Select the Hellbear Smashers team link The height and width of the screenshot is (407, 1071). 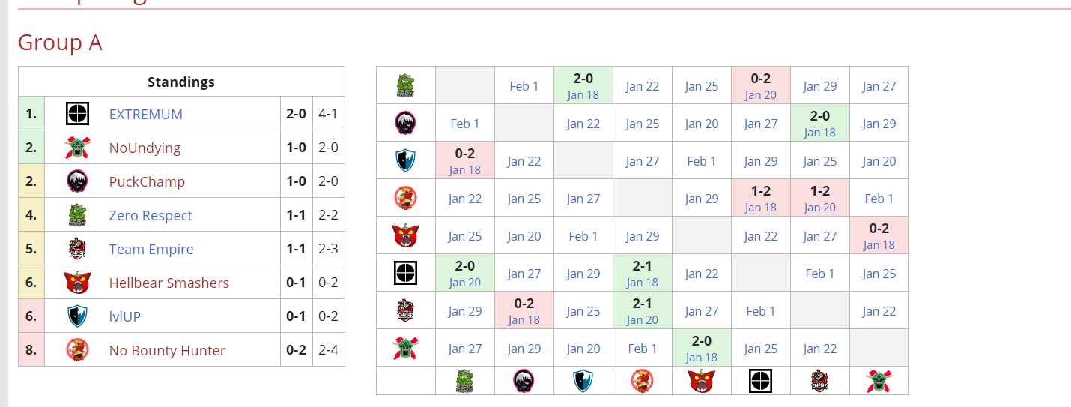(x=169, y=283)
